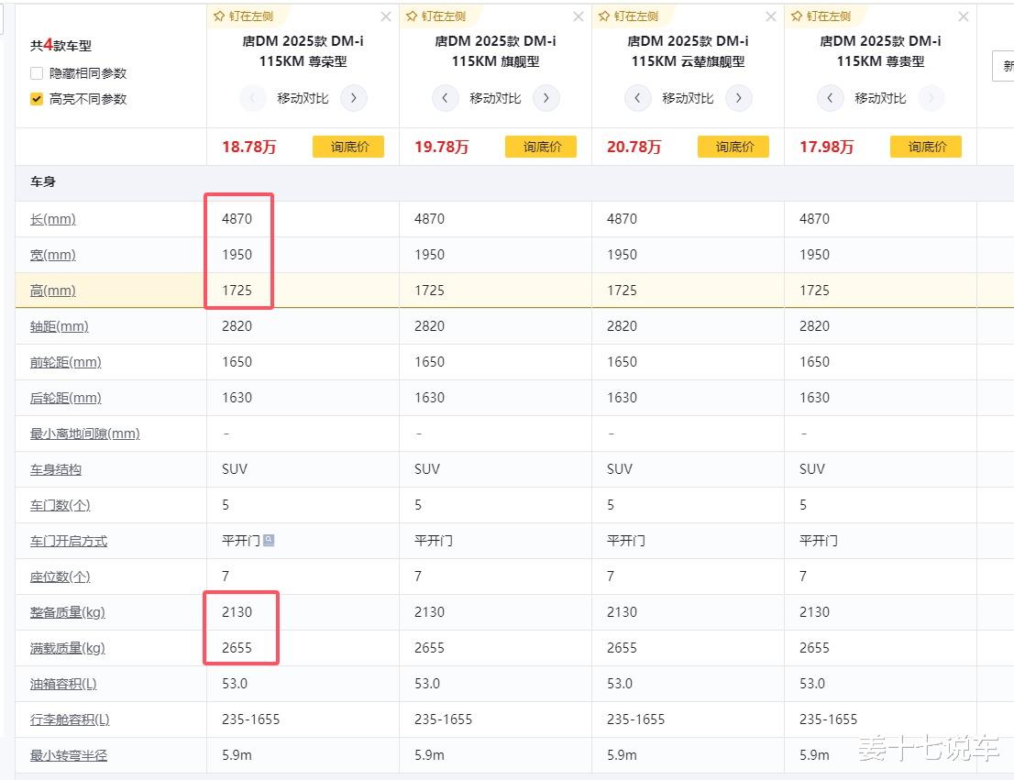Click 2820 wheelbase value in 云辇旗舰型 column
Screen dimensions: 1014x780
coord(623,326)
